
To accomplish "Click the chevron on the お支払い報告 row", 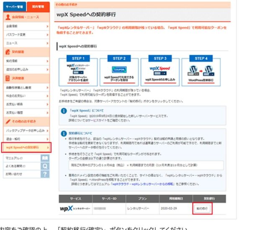I will point(47,104).
